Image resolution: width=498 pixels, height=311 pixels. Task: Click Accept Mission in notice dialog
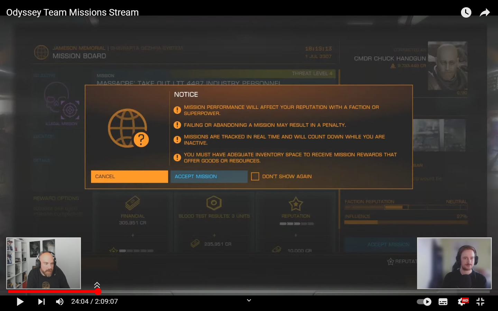[x=209, y=177]
